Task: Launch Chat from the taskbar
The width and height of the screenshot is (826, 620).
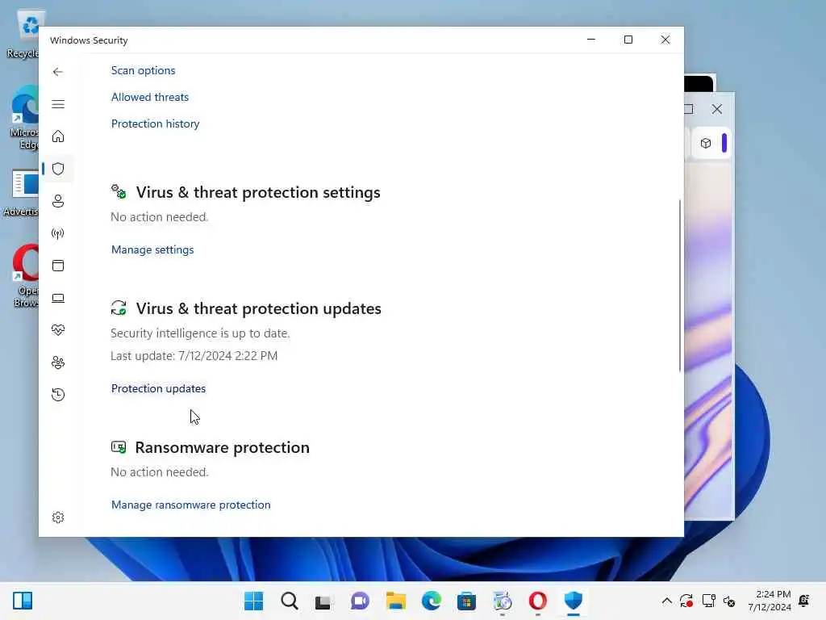Action: [x=361, y=601]
